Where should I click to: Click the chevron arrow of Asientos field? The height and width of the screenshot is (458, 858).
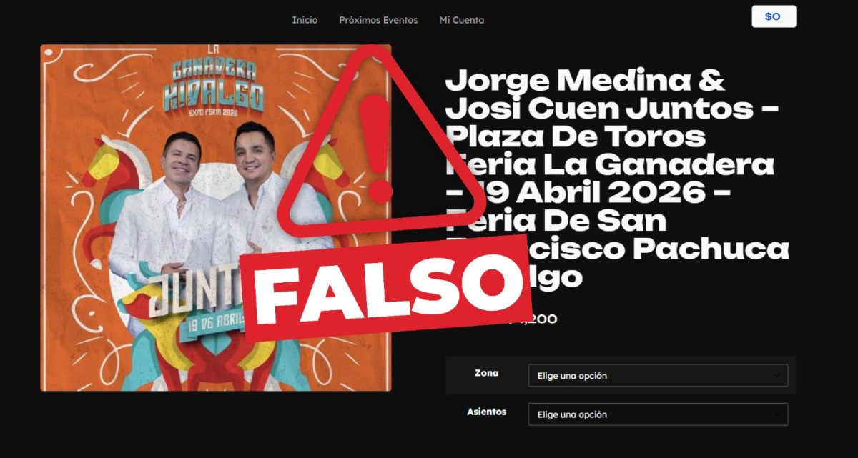776,414
